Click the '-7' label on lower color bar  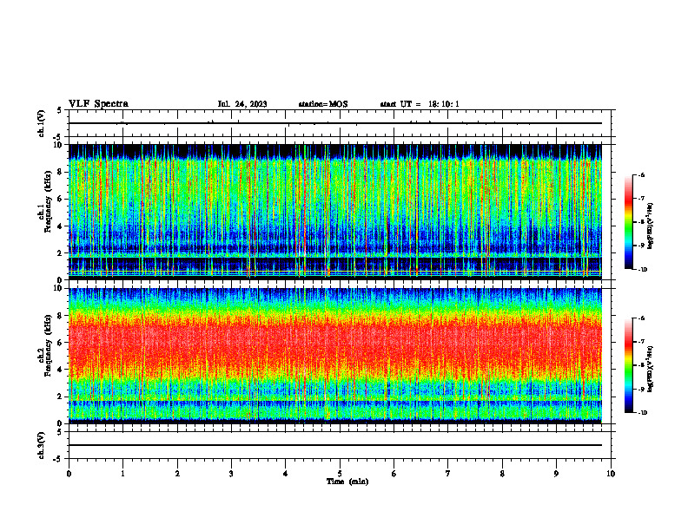pos(641,342)
